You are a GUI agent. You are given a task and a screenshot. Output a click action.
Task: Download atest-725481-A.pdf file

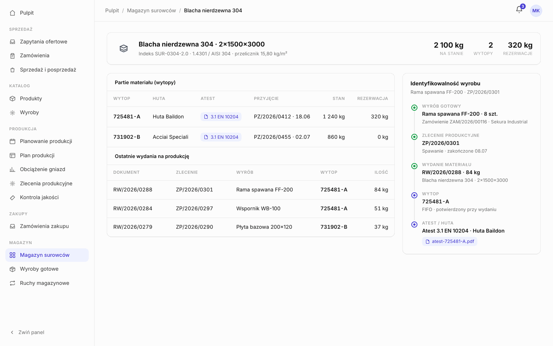coord(450,241)
